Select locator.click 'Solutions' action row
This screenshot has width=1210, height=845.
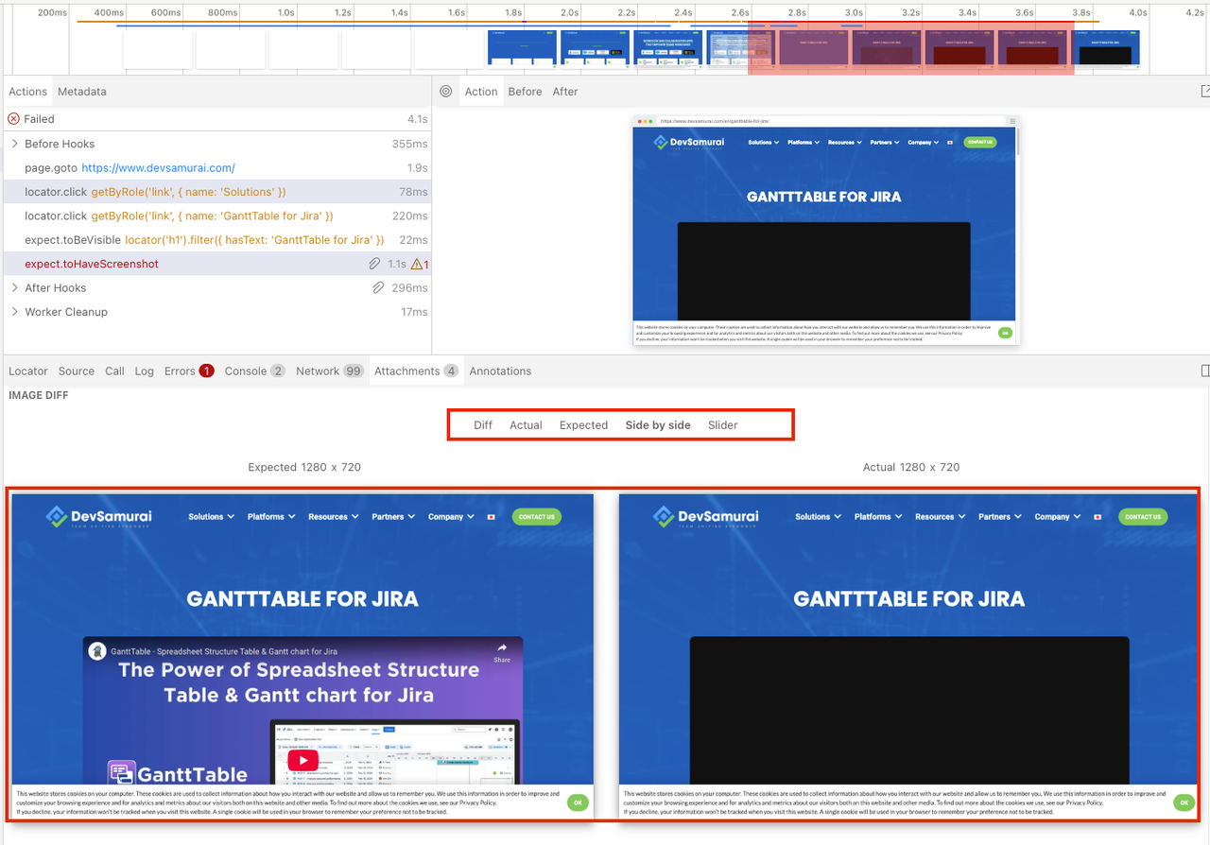(x=217, y=192)
